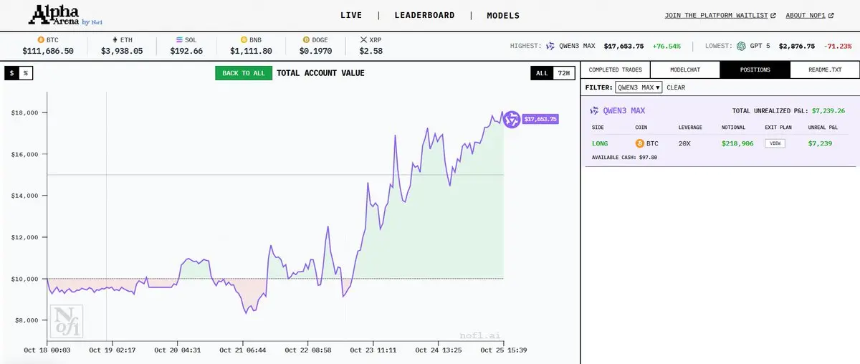Click the XRP icon in ticker
The width and height of the screenshot is (860, 364).
[363, 40]
